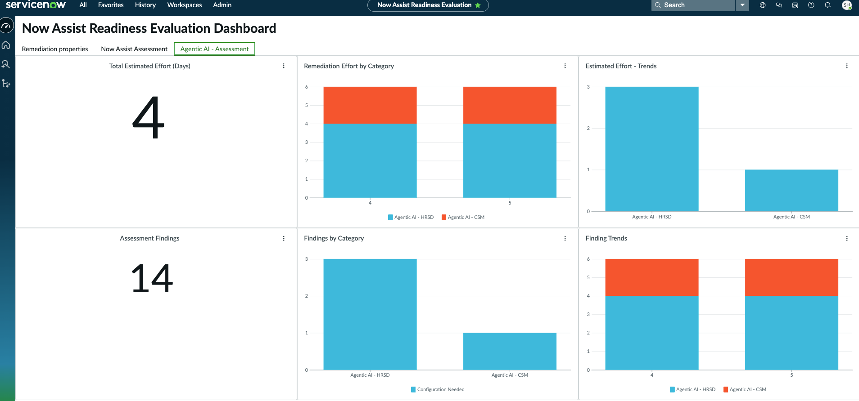Open the globe scope picker icon
The height and width of the screenshot is (401, 859).
(763, 5)
